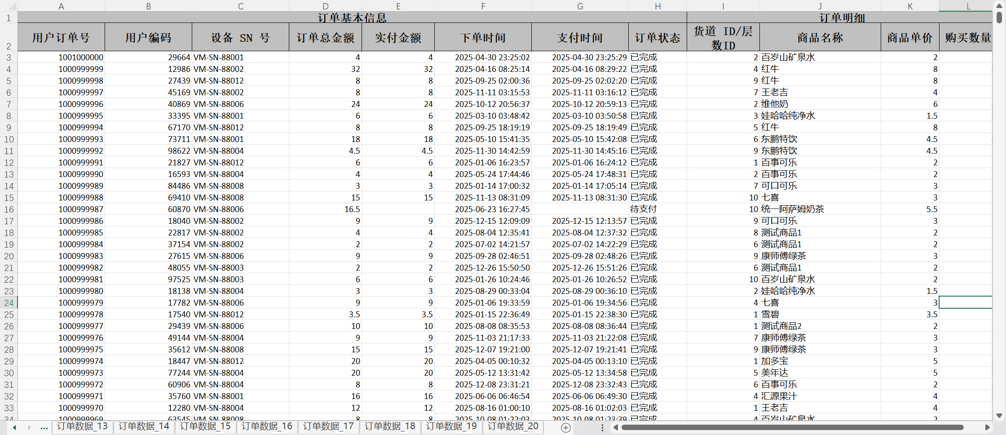Click header cell 实付金额
The height and width of the screenshot is (435, 1006).
[398, 37]
